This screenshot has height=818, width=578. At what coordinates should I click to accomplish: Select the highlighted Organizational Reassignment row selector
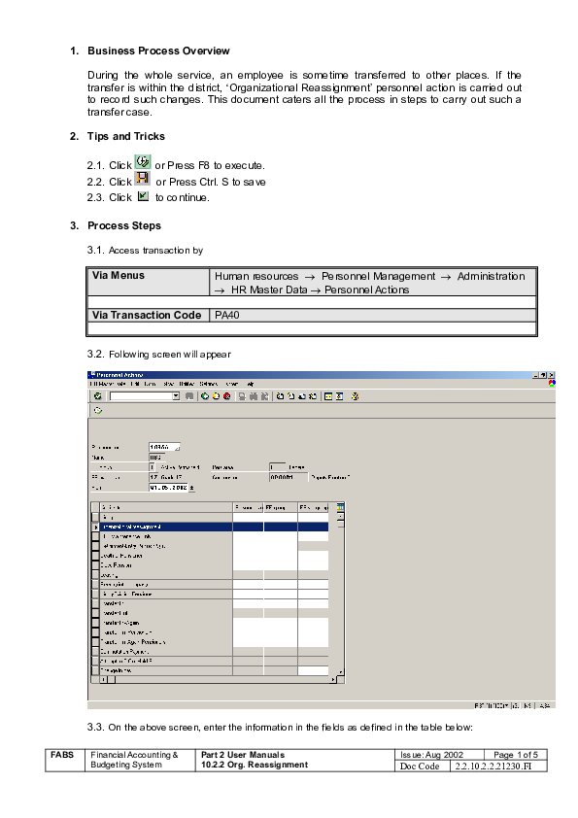pos(95,527)
